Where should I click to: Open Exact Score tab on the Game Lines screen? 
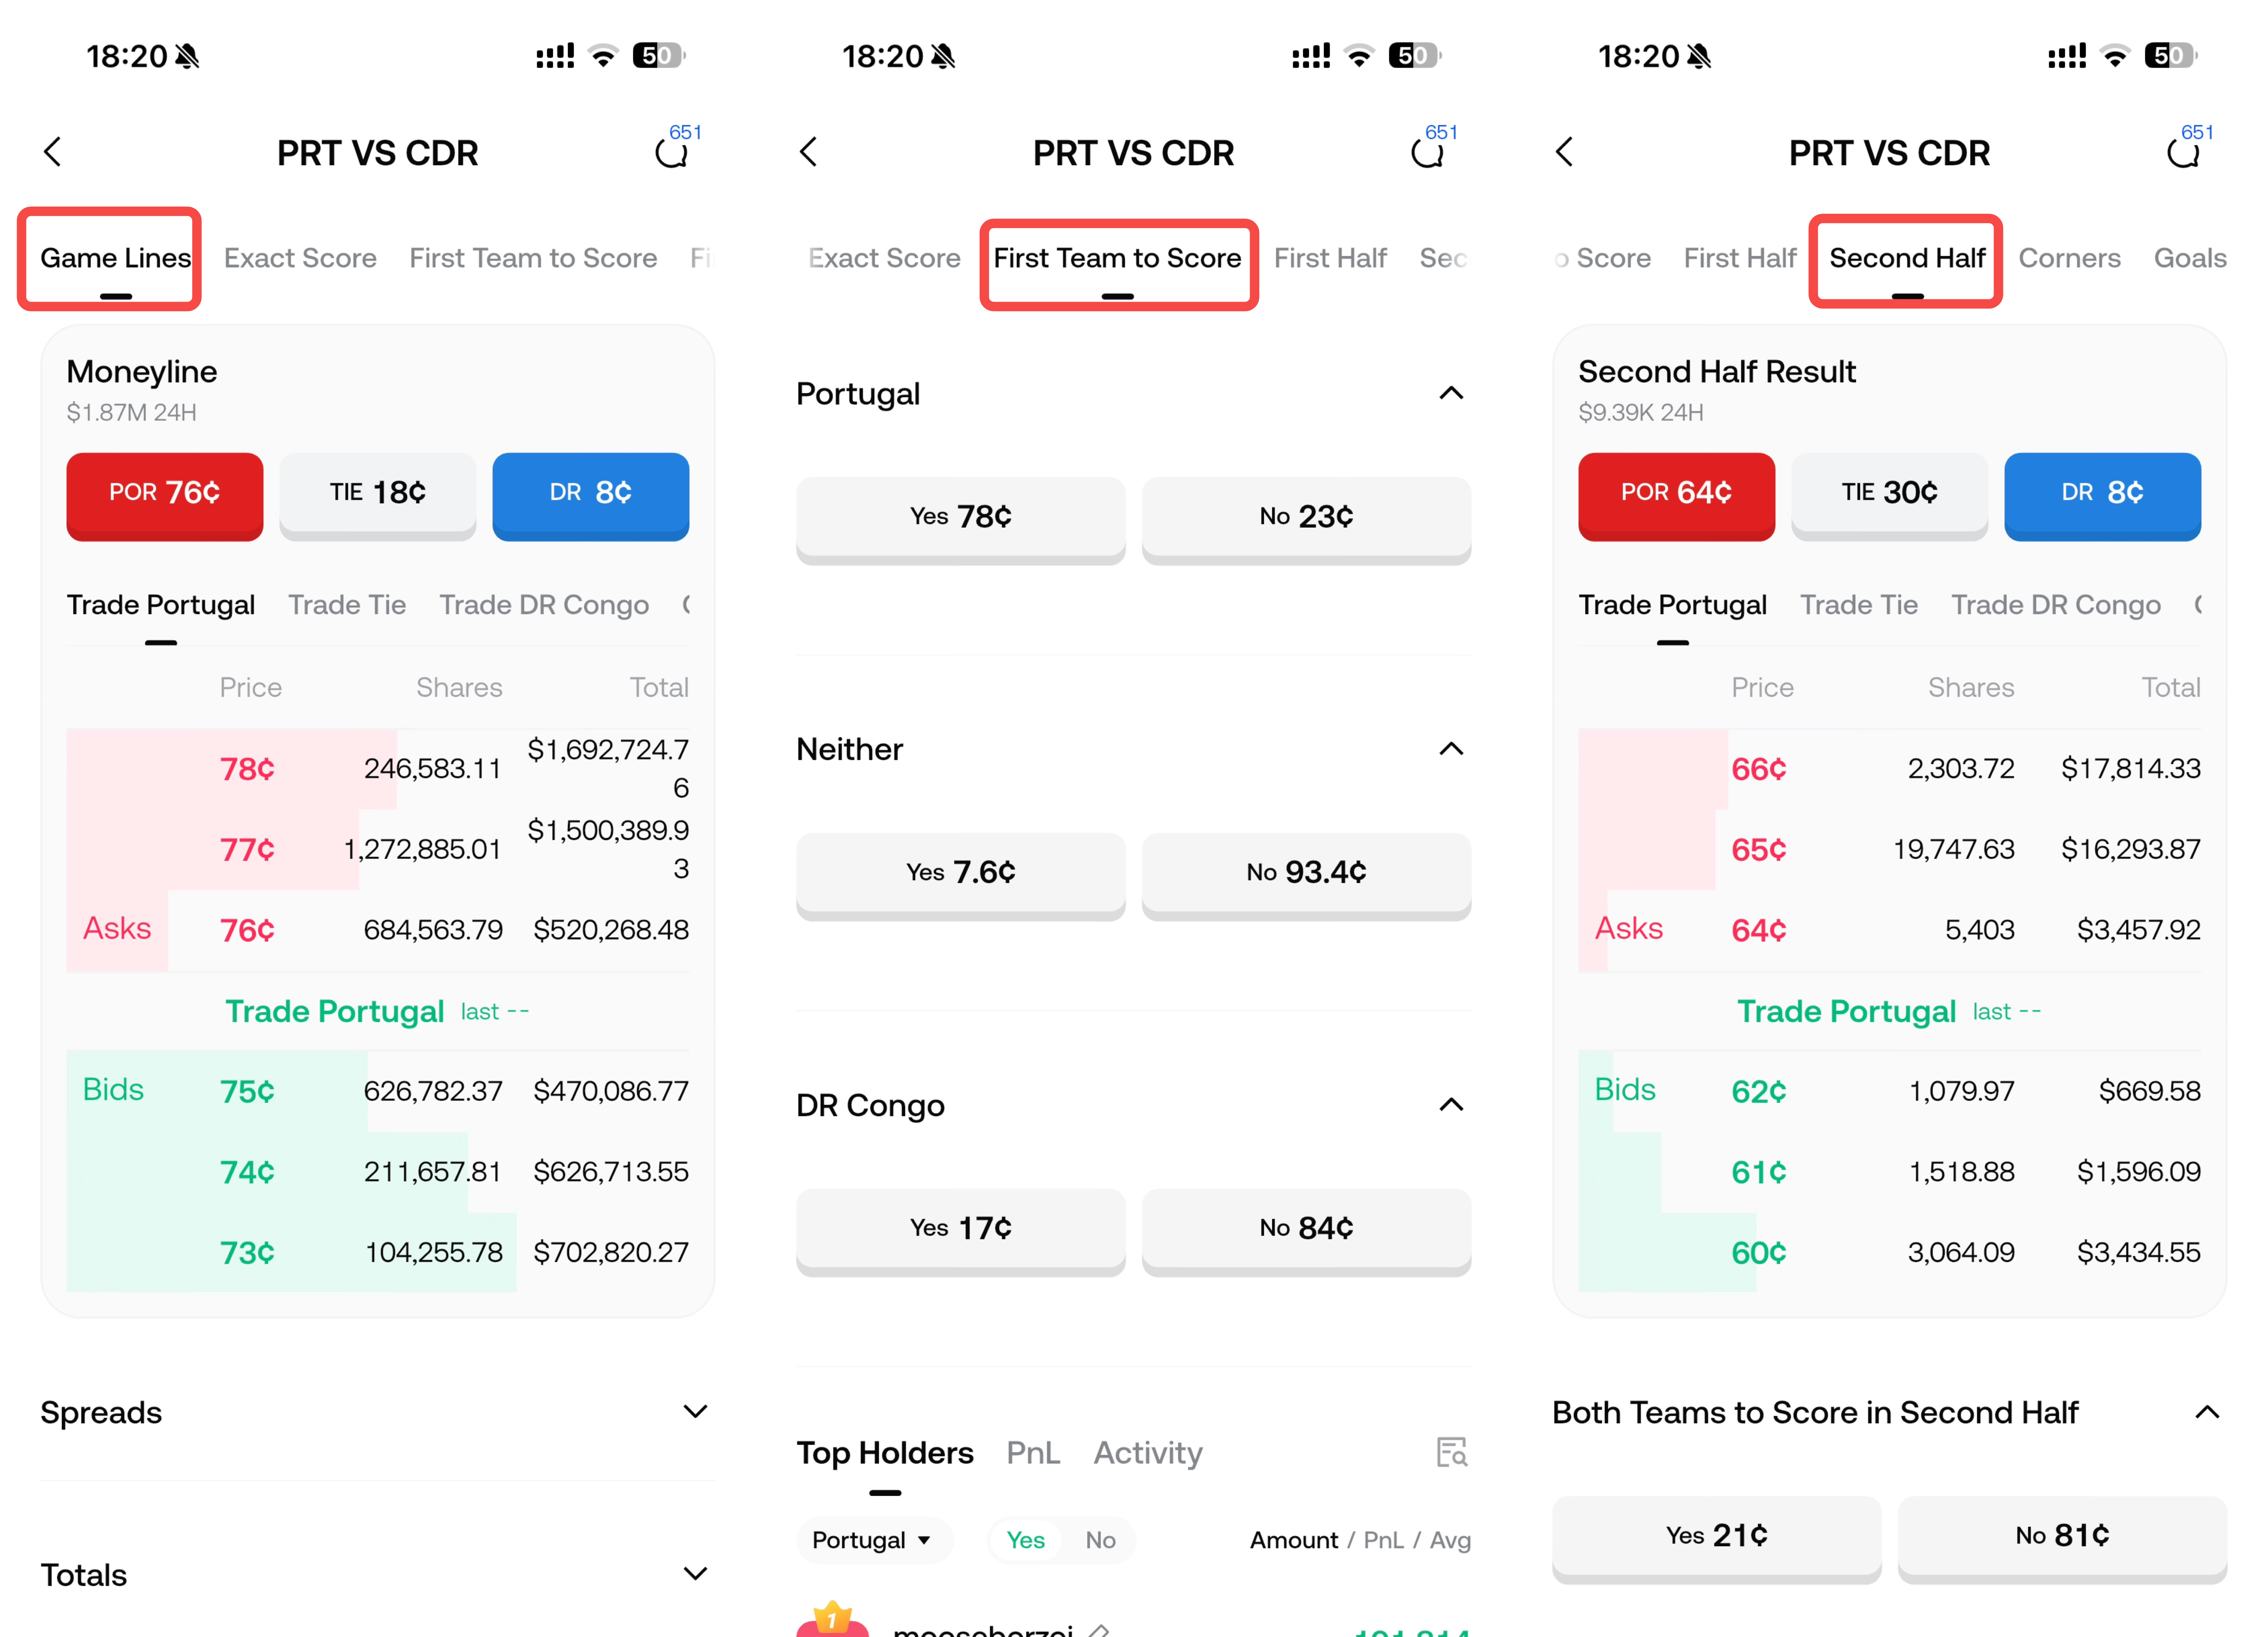(x=300, y=258)
